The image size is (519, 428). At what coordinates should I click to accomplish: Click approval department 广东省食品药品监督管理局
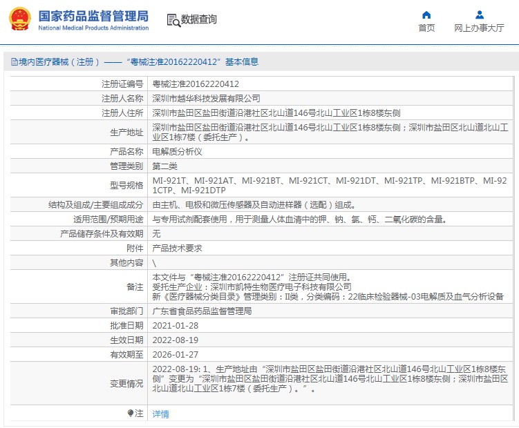202,311
